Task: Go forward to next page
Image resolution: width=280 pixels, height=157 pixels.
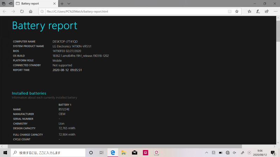Action: (13, 12)
